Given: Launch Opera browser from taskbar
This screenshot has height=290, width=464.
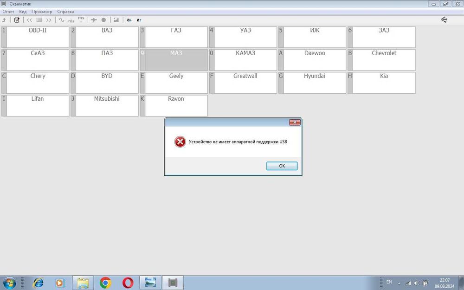Looking at the screenshot, I should coord(128,283).
